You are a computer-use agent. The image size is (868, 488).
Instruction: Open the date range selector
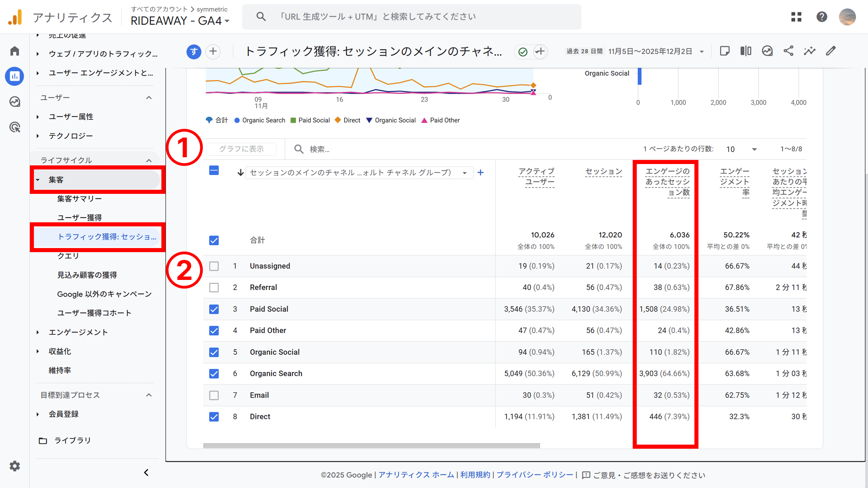coord(634,51)
